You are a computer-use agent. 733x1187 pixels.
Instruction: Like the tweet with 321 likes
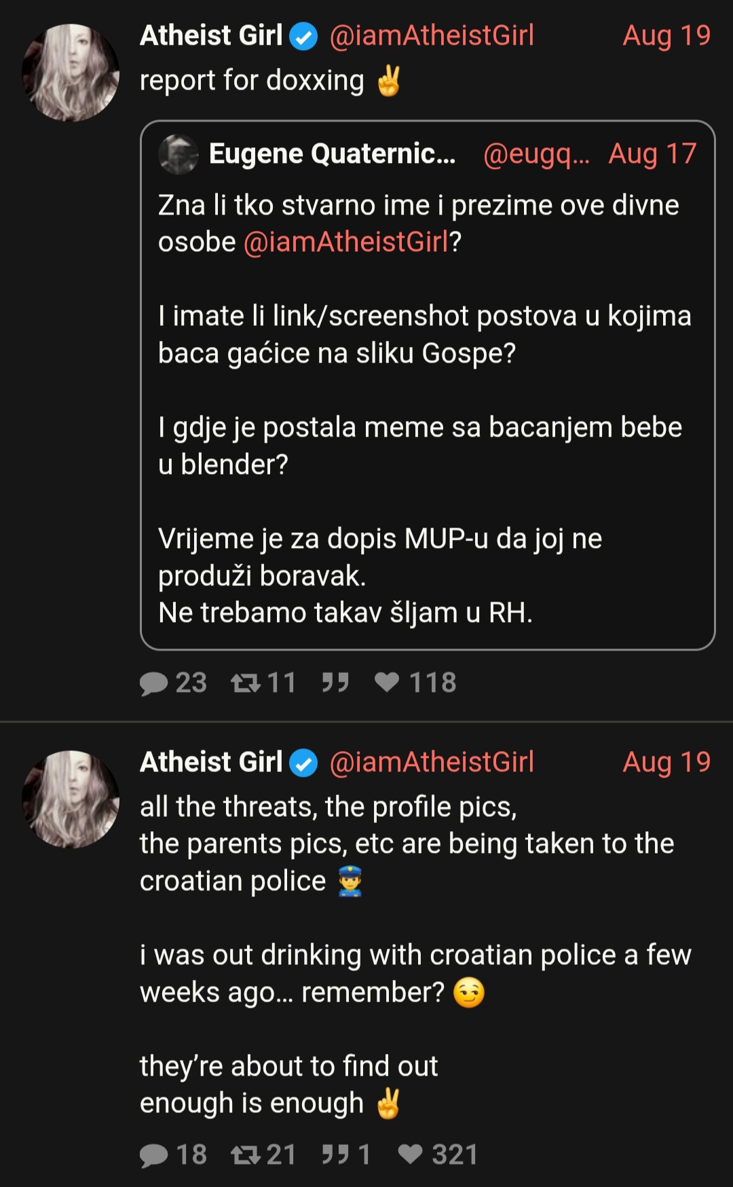(438, 1154)
